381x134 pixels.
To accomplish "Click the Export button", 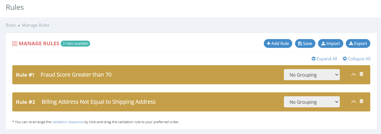I will (x=358, y=43).
